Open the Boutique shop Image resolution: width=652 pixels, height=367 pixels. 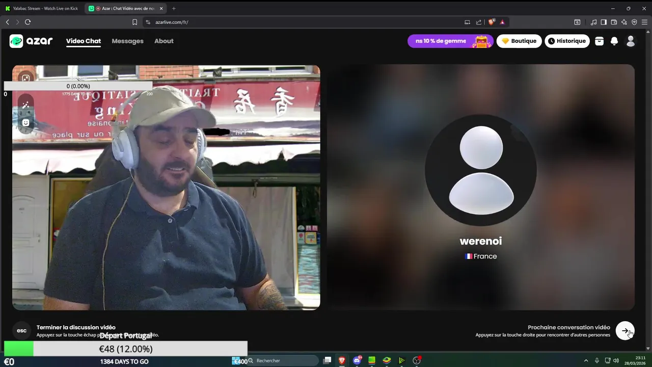tap(519, 41)
